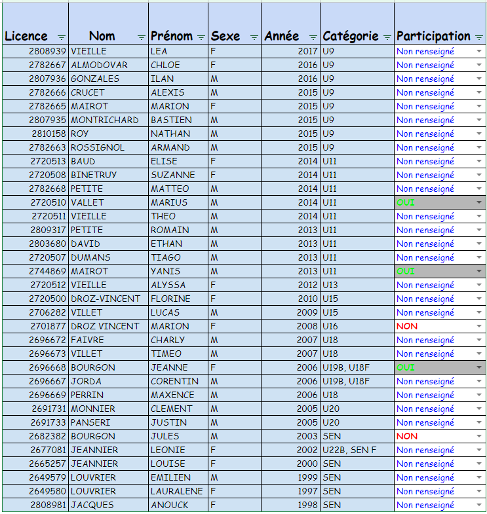
Task: Open the Catégorie column filter icon
Action: click(387, 37)
